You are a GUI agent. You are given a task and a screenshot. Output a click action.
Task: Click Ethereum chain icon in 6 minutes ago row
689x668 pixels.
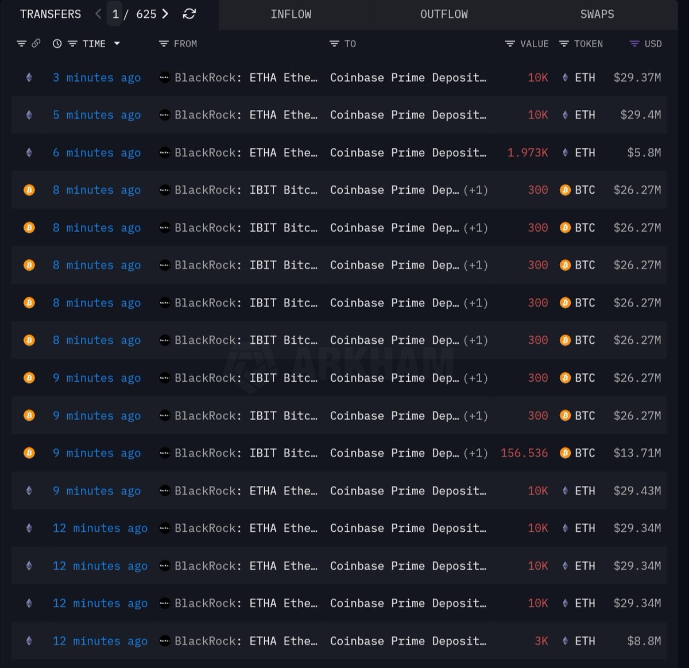(x=29, y=152)
